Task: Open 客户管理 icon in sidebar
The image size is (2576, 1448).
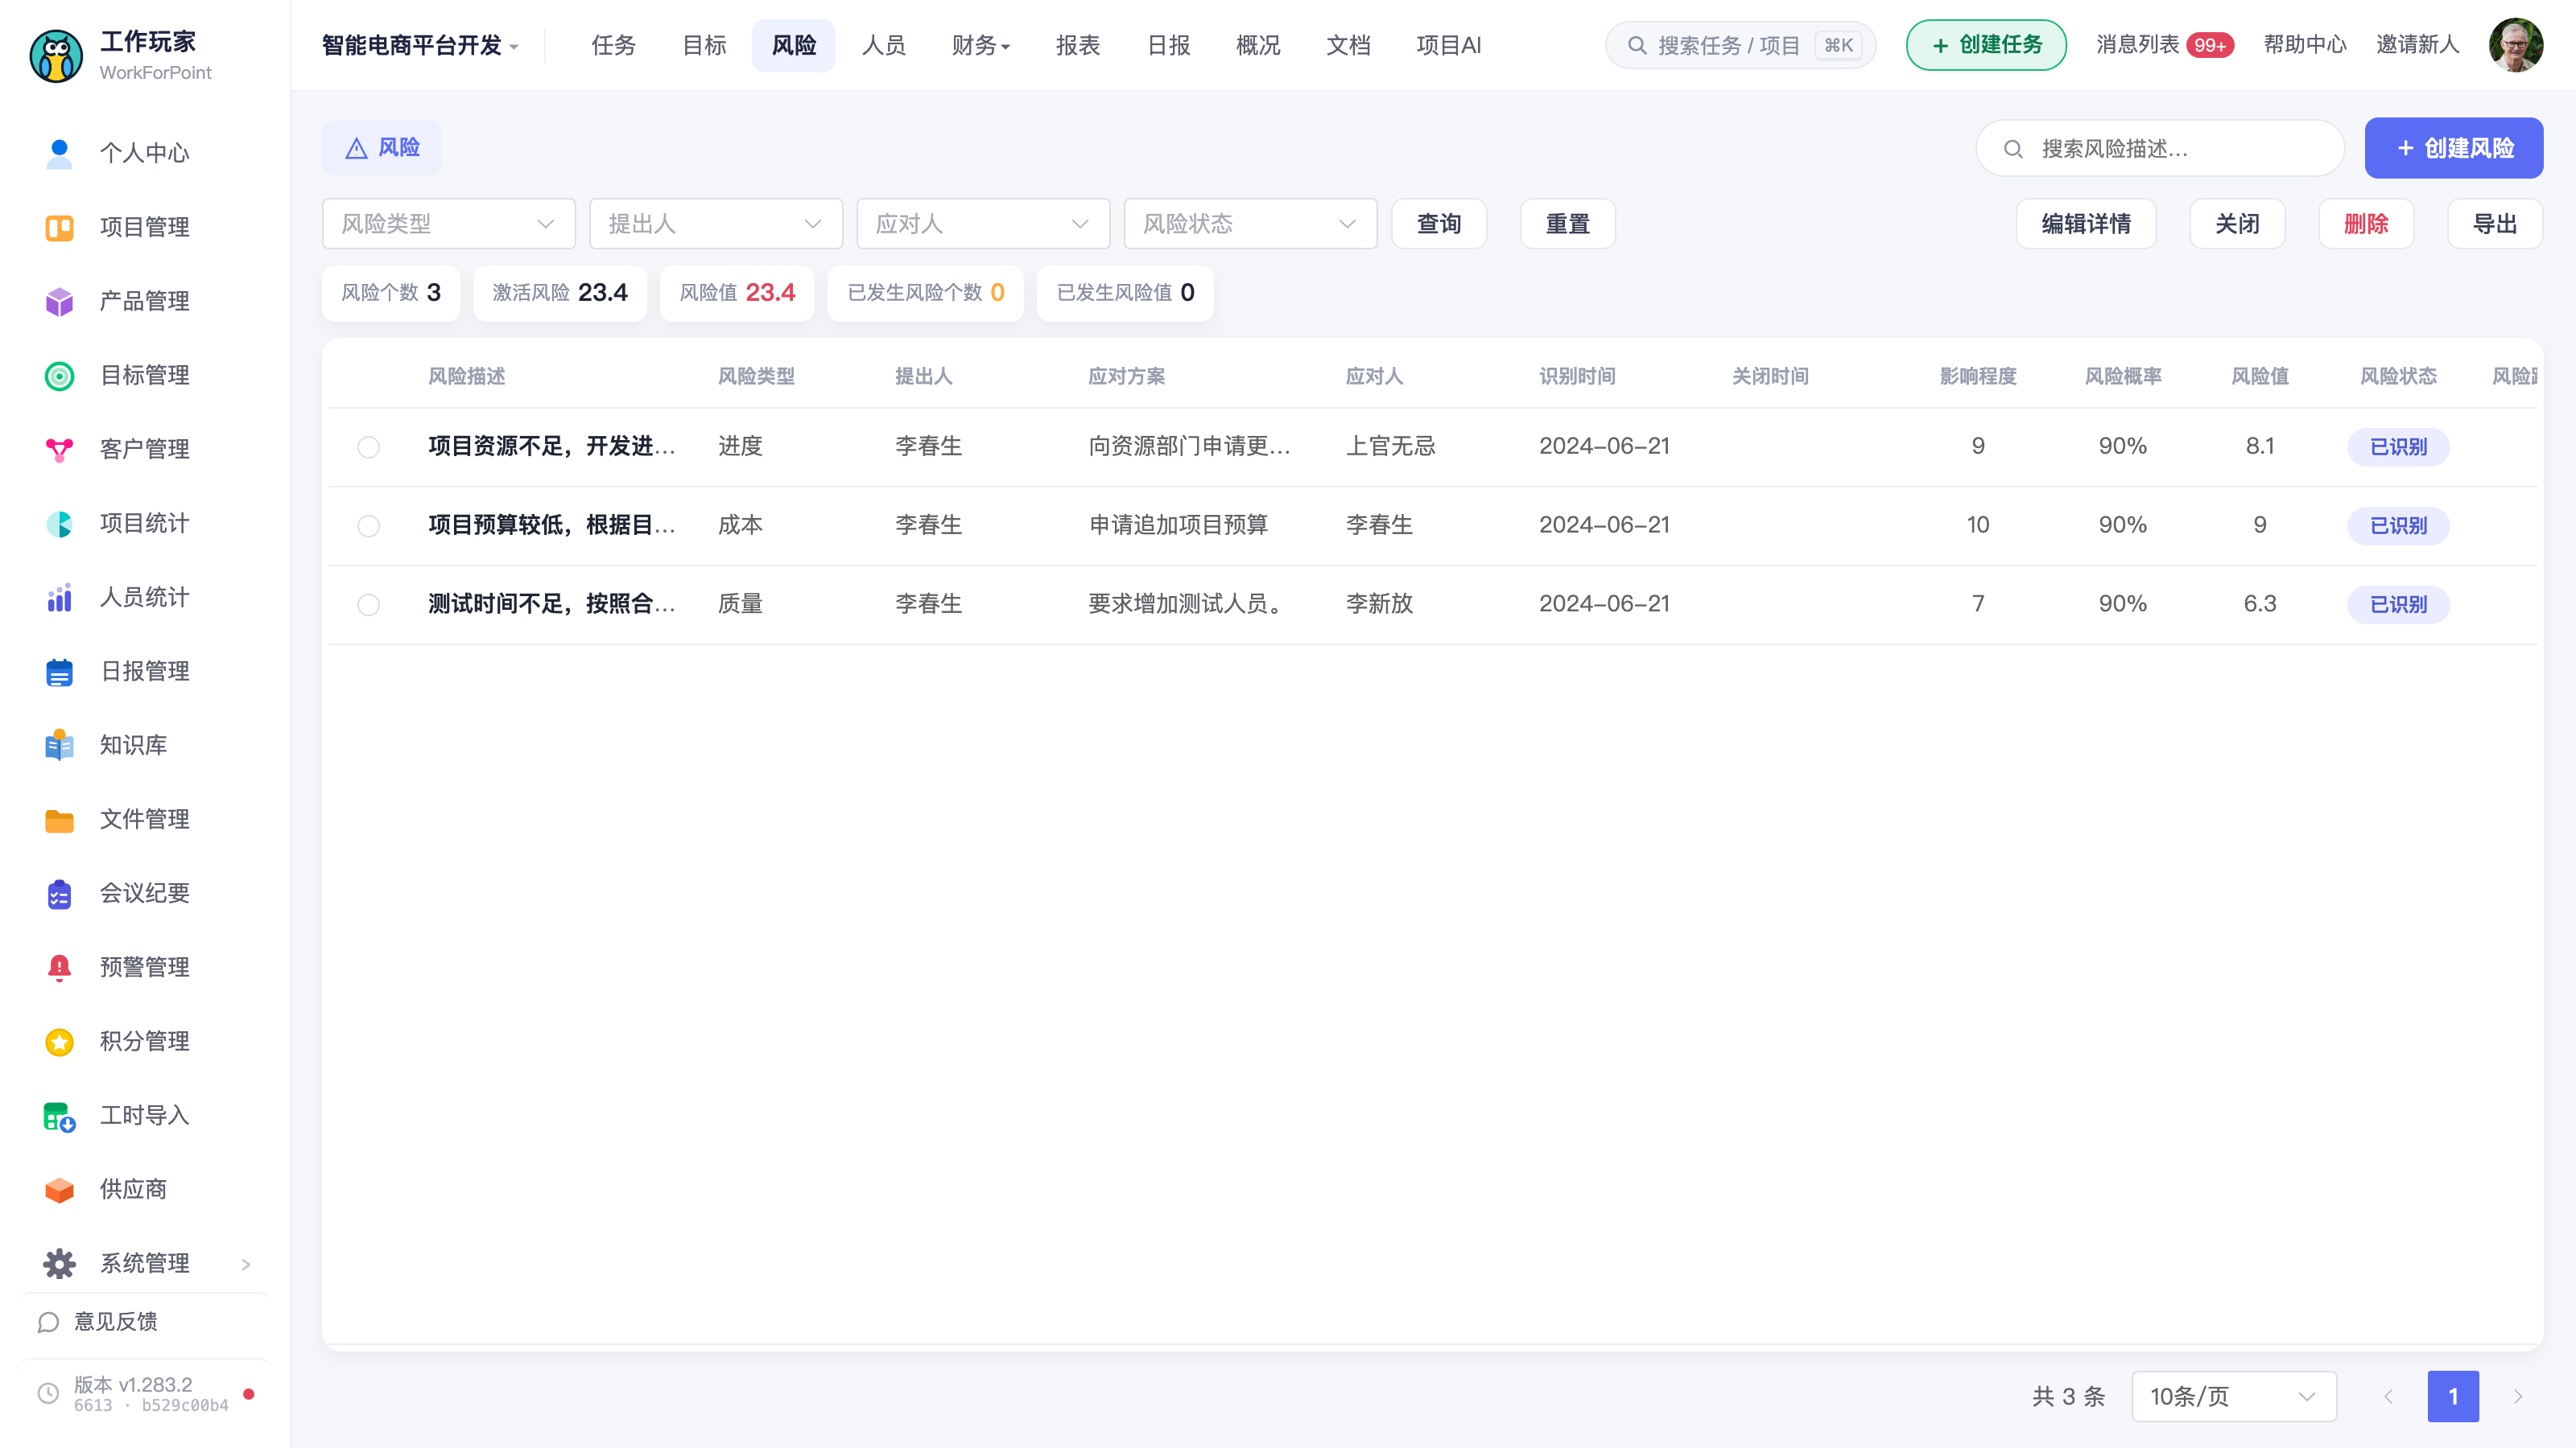Action: [59, 449]
